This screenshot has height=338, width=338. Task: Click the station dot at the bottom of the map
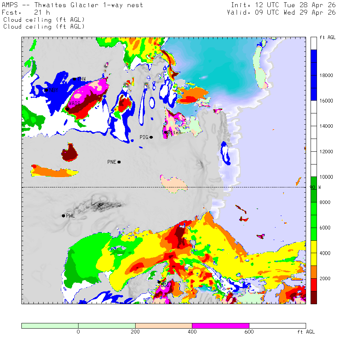point(159,282)
